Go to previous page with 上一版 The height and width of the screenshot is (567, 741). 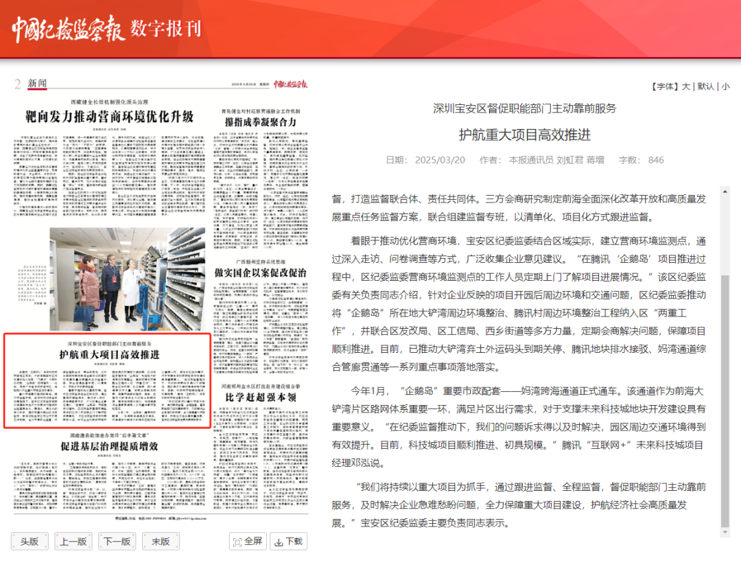(73, 541)
